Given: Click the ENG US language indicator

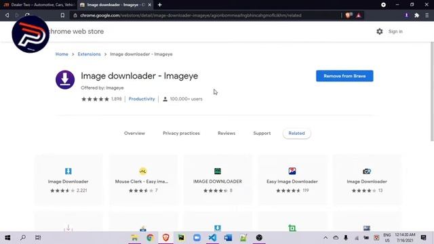Looking at the screenshot, I should [x=387, y=238].
